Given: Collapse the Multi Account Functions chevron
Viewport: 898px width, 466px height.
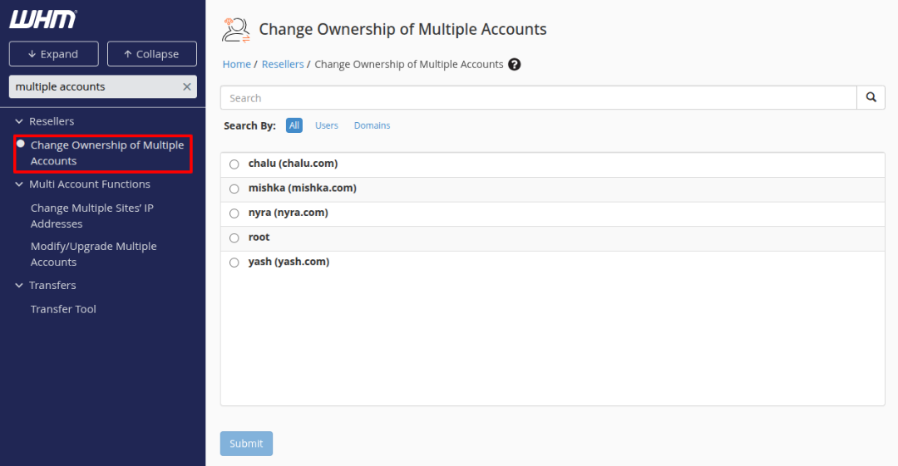Looking at the screenshot, I should (x=19, y=184).
